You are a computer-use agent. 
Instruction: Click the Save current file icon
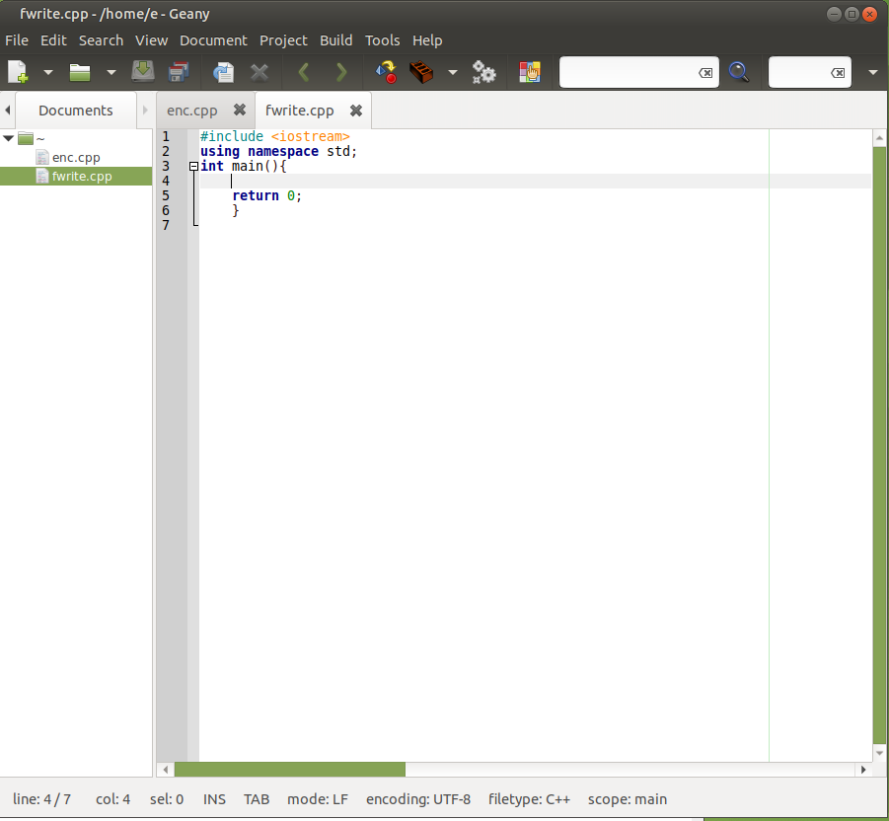click(143, 72)
